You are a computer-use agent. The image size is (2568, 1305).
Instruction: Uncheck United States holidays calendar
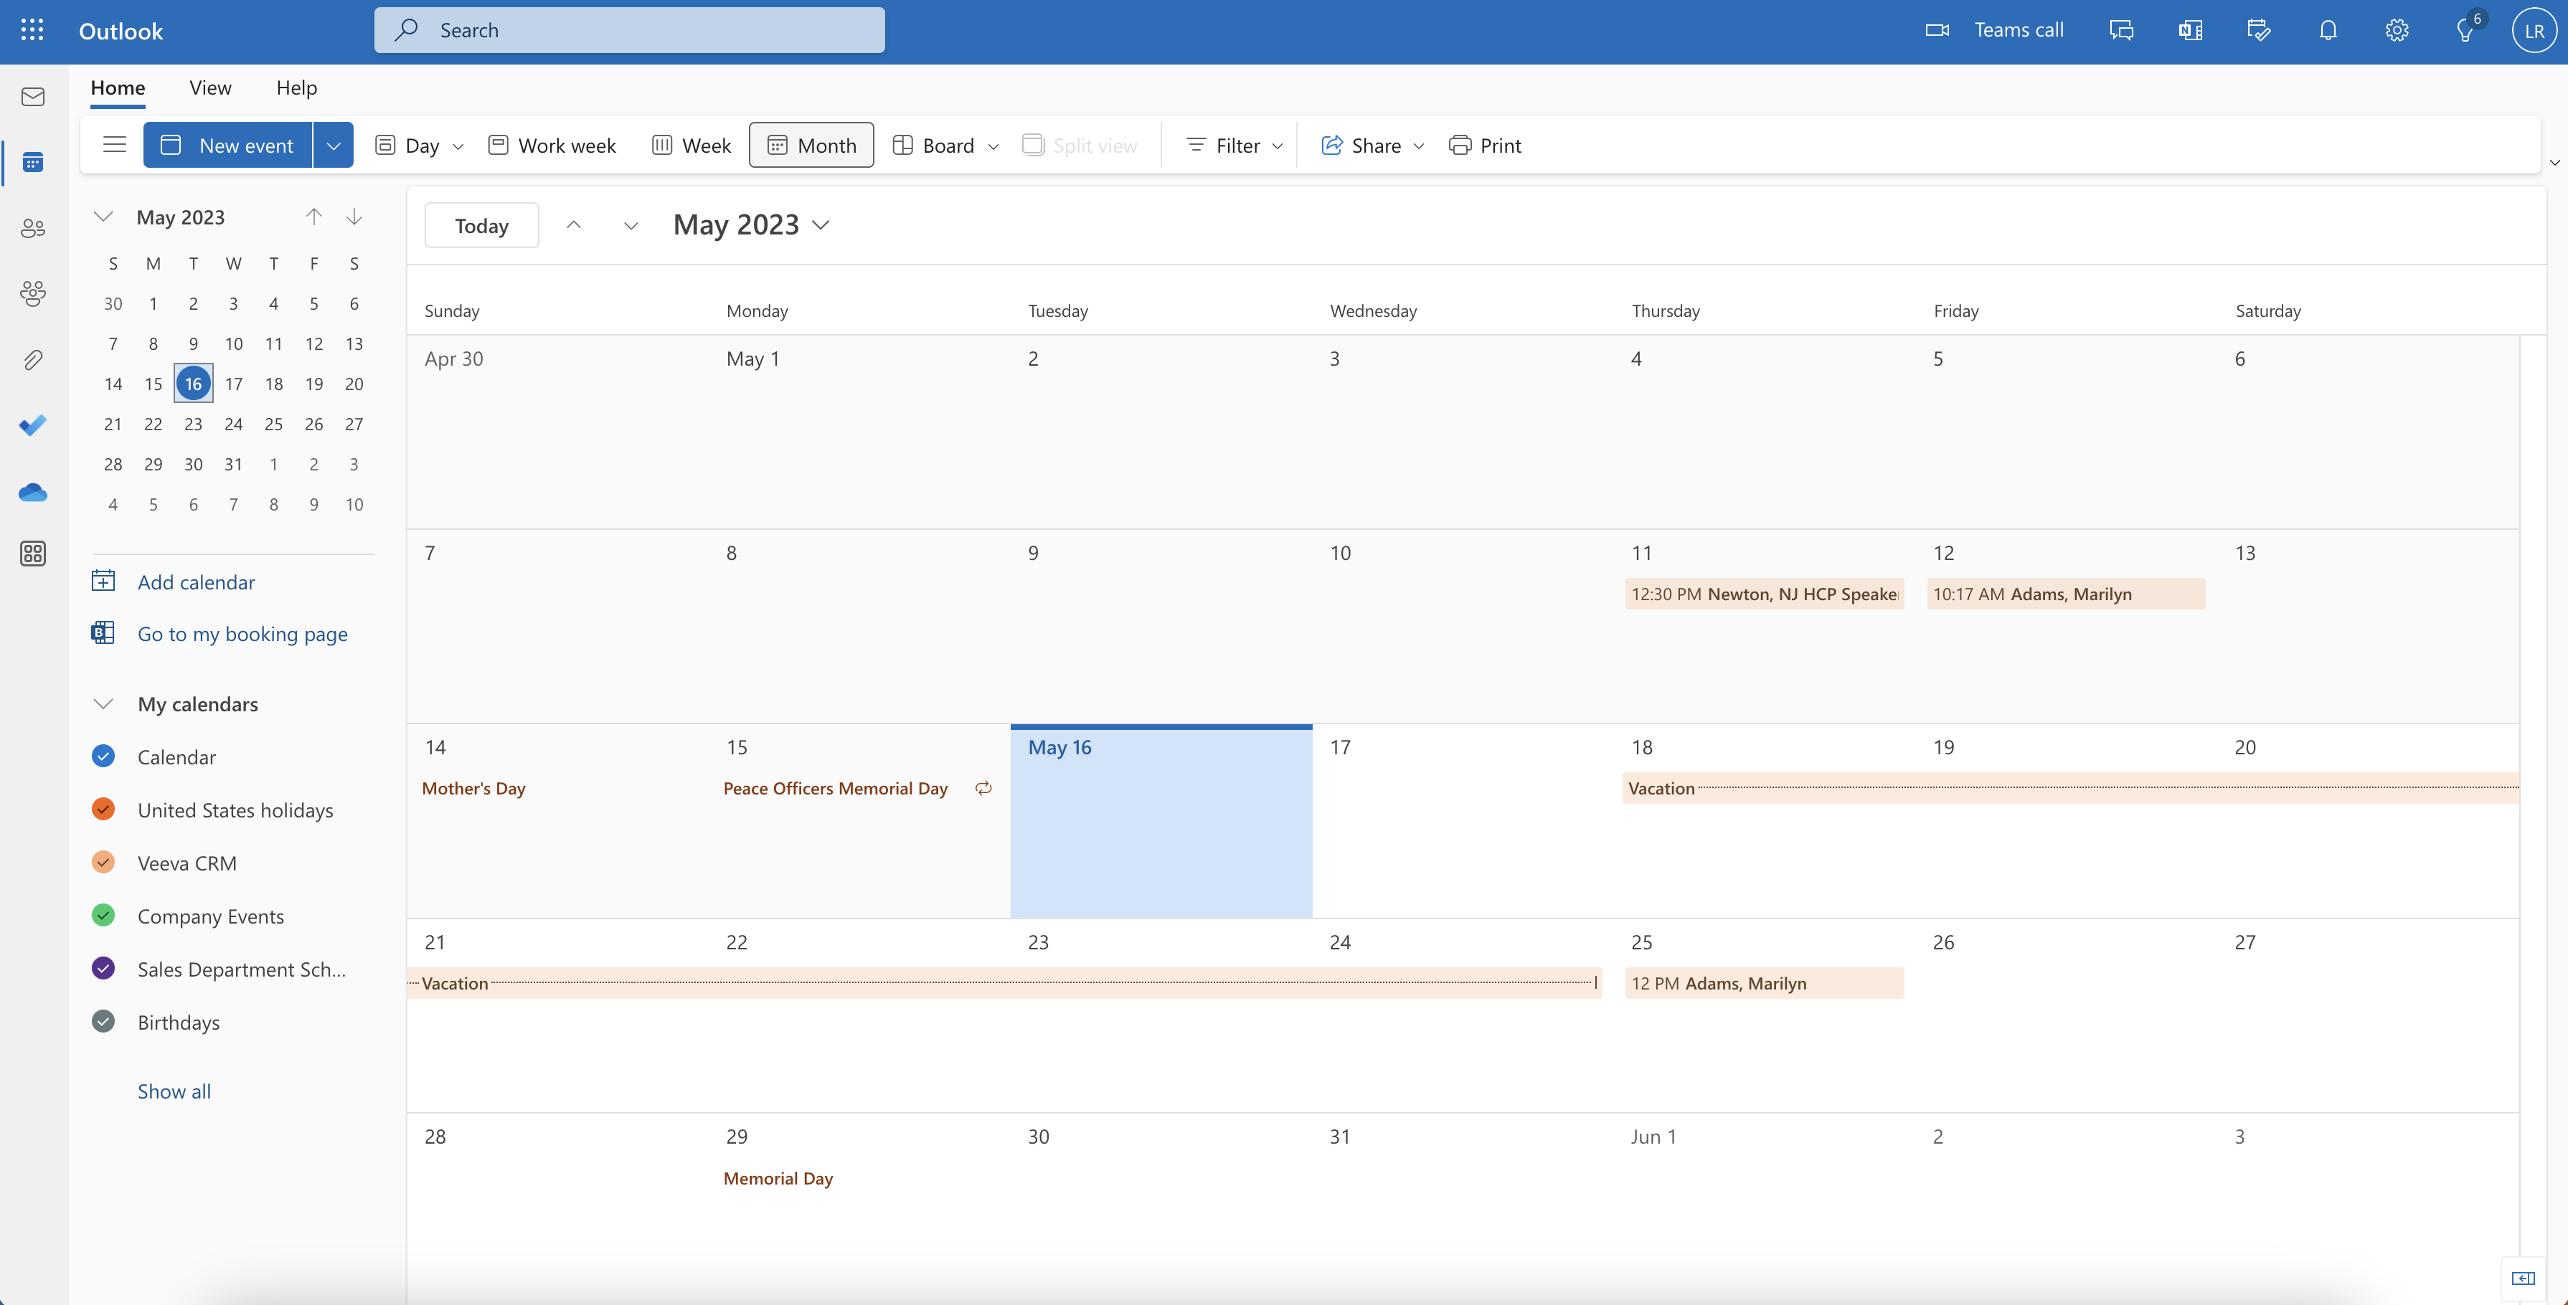pos(104,809)
